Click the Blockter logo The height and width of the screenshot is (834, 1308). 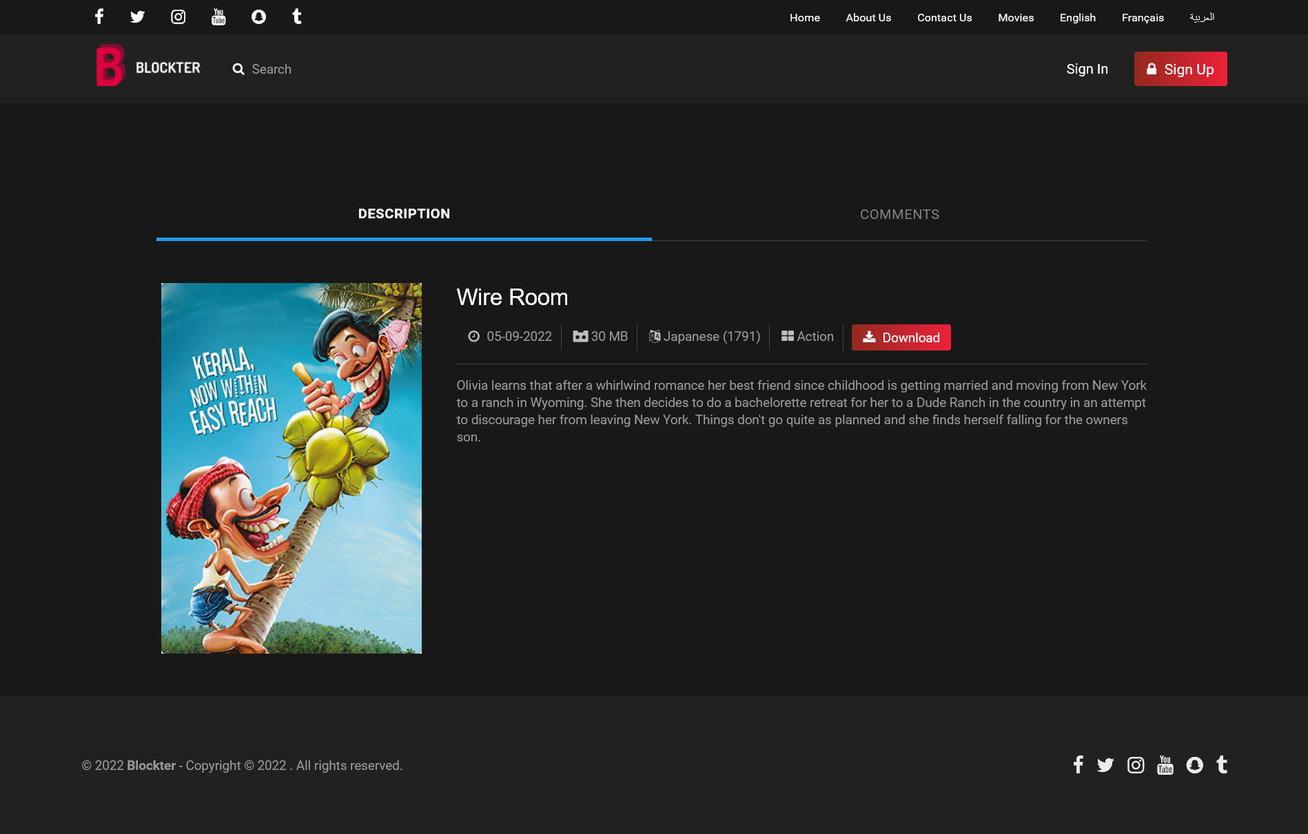click(x=148, y=66)
